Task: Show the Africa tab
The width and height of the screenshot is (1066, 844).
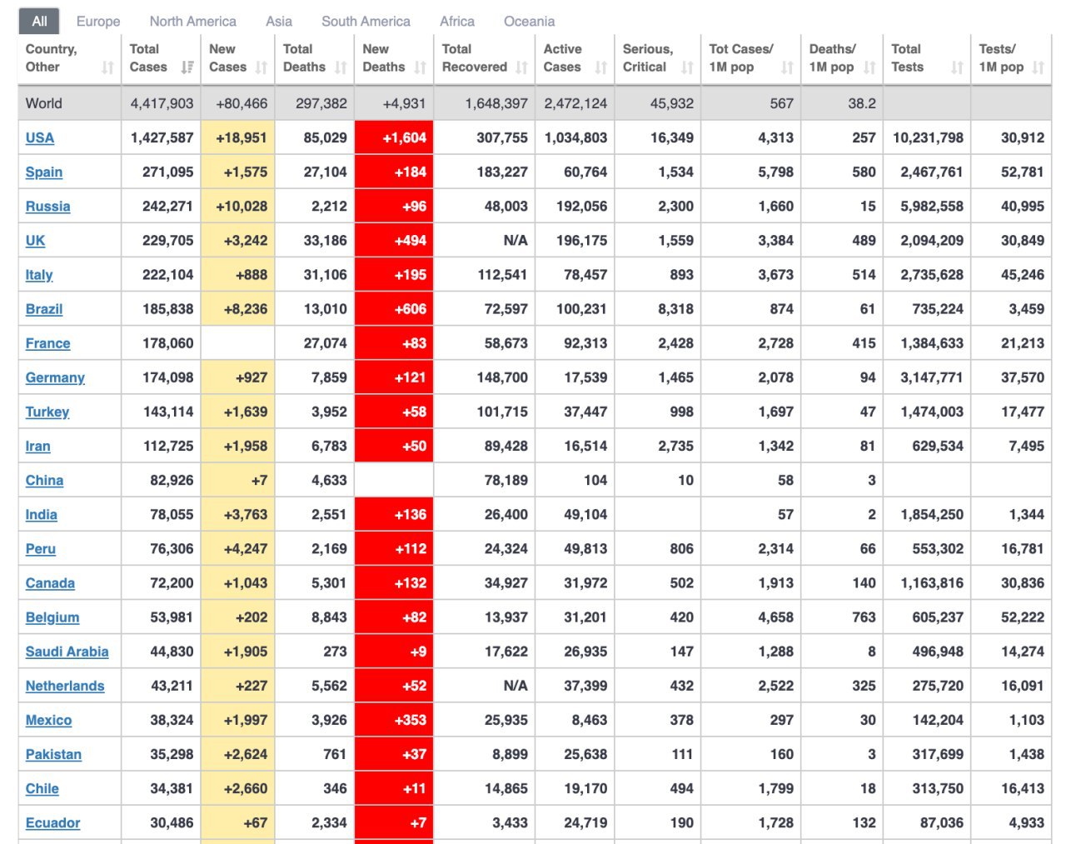Action: (457, 22)
